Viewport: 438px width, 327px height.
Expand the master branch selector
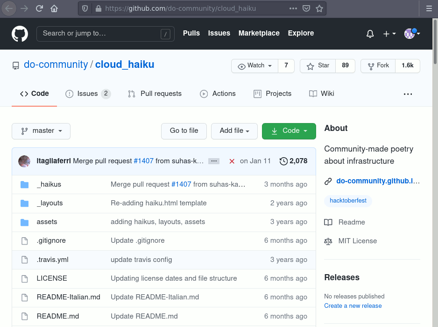(41, 131)
